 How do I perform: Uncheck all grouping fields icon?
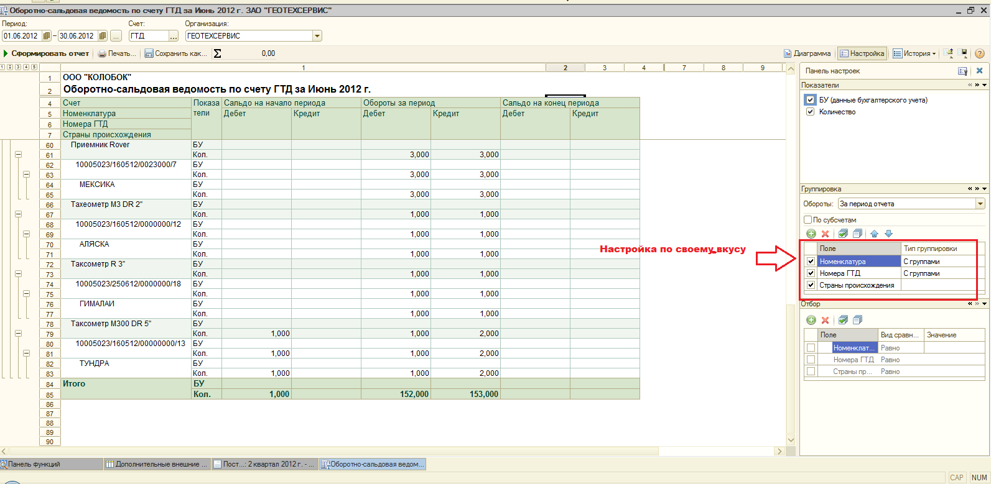coord(857,234)
